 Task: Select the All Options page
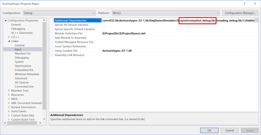point(22,83)
